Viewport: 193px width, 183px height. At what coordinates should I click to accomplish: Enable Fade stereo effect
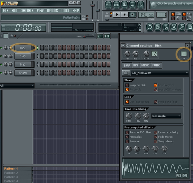155,137
